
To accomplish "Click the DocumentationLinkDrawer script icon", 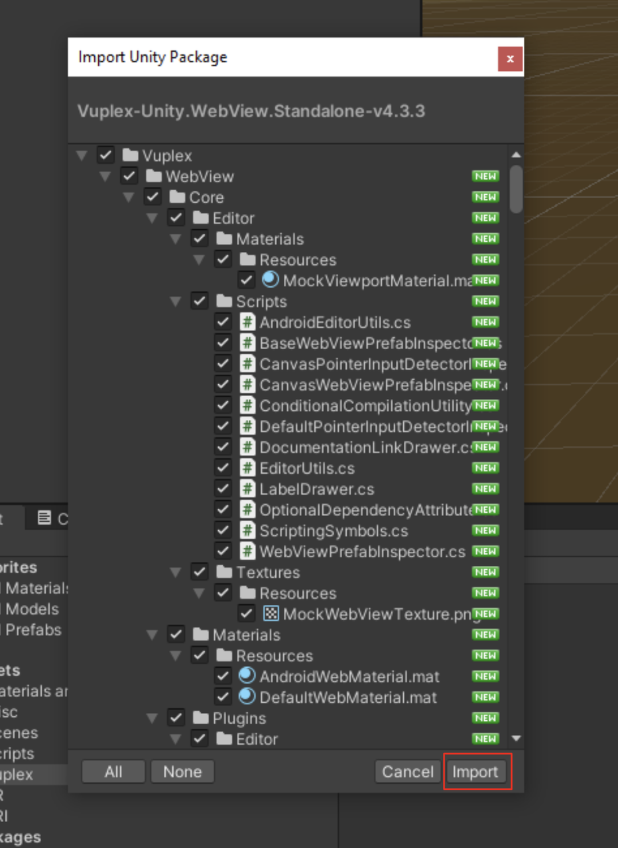I will (x=247, y=447).
